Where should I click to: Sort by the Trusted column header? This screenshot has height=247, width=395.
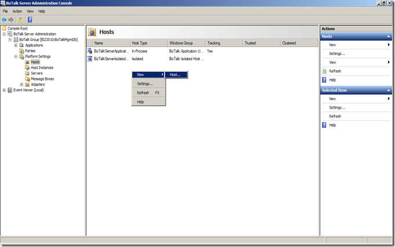click(x=262, y=43)
